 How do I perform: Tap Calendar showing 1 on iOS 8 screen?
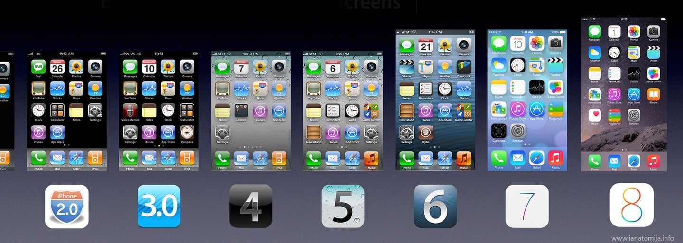click(x=614, y=31)
